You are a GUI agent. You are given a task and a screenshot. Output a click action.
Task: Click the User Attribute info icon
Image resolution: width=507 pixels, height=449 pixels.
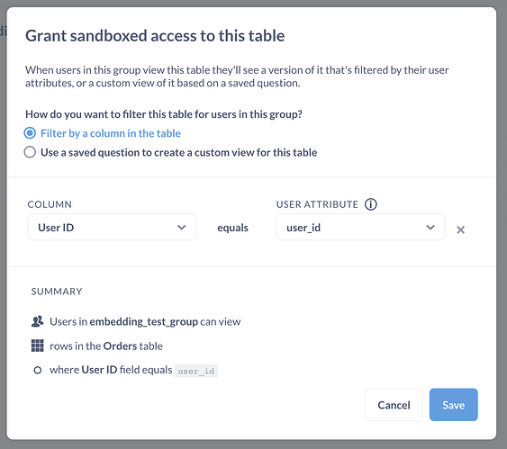370,204
